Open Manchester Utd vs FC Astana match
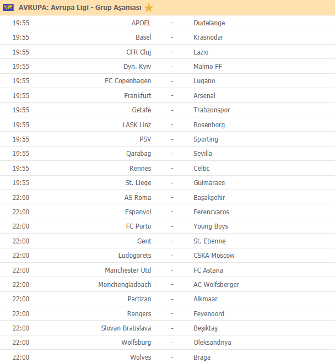Image resolution: width=335 pixels, height=363 pixels. tap(167, 270)
